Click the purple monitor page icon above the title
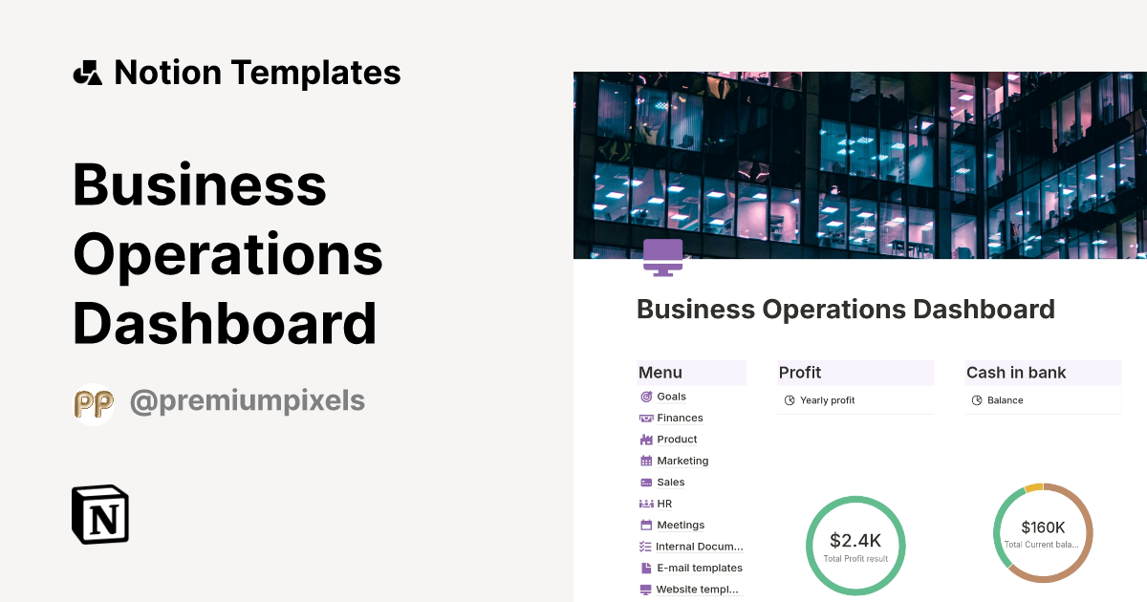 coord(663,256)
